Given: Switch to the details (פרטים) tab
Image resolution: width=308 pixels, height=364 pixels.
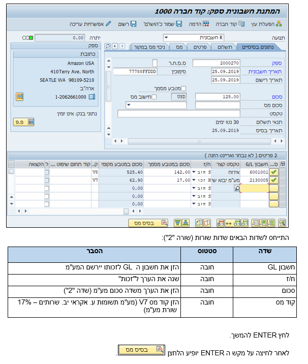Looking at the screenshot, I should pos(200,47).
